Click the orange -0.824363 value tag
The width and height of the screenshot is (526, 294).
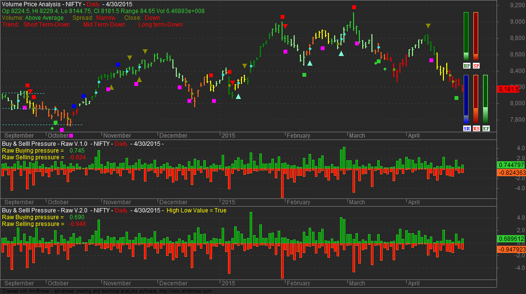click(x=511, y=173)
